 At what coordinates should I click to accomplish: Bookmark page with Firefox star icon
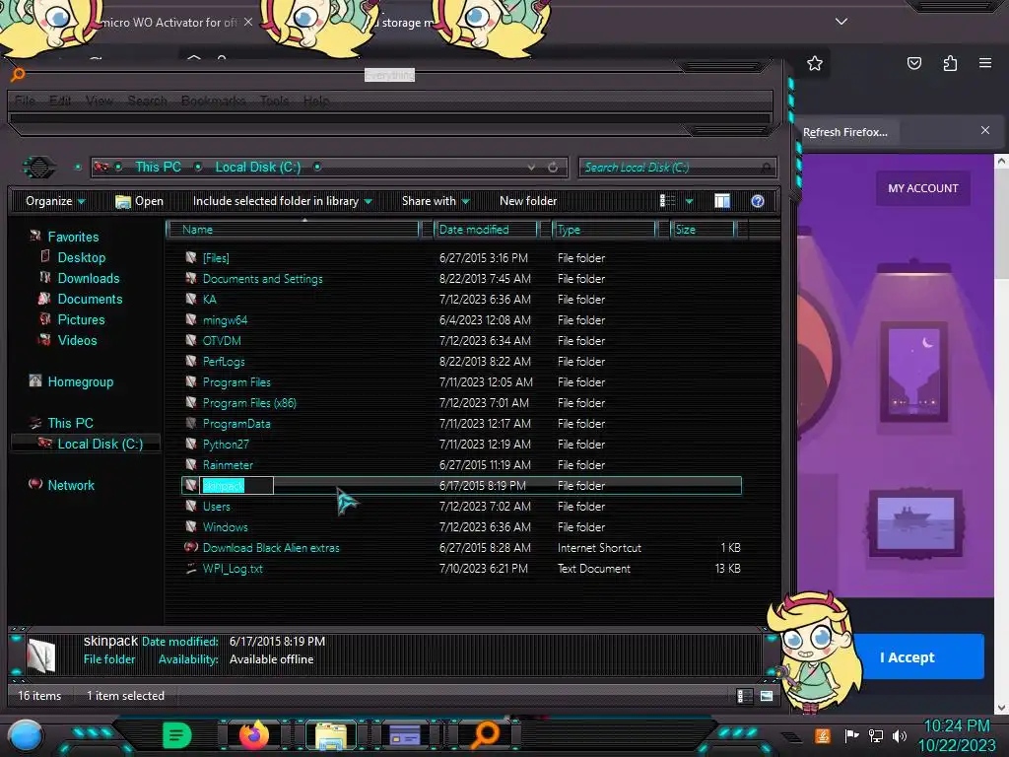coord(815,63)
